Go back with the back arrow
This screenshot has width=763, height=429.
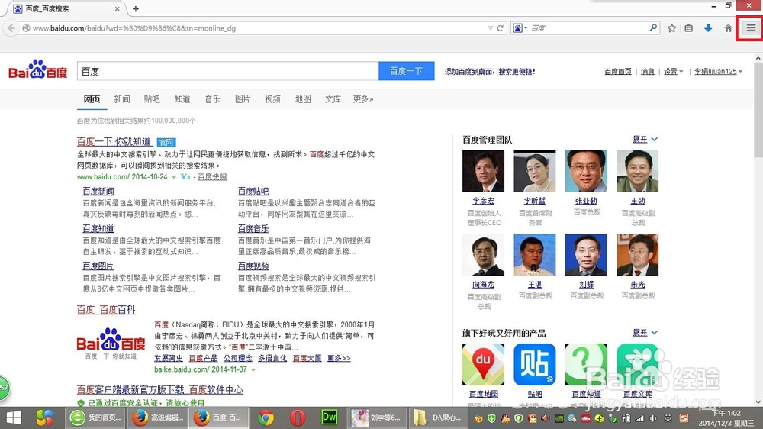click(x=11, y=28)
